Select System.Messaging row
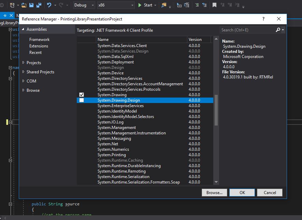302x220 pixels. pyautogui.click(x=145, y=138)
